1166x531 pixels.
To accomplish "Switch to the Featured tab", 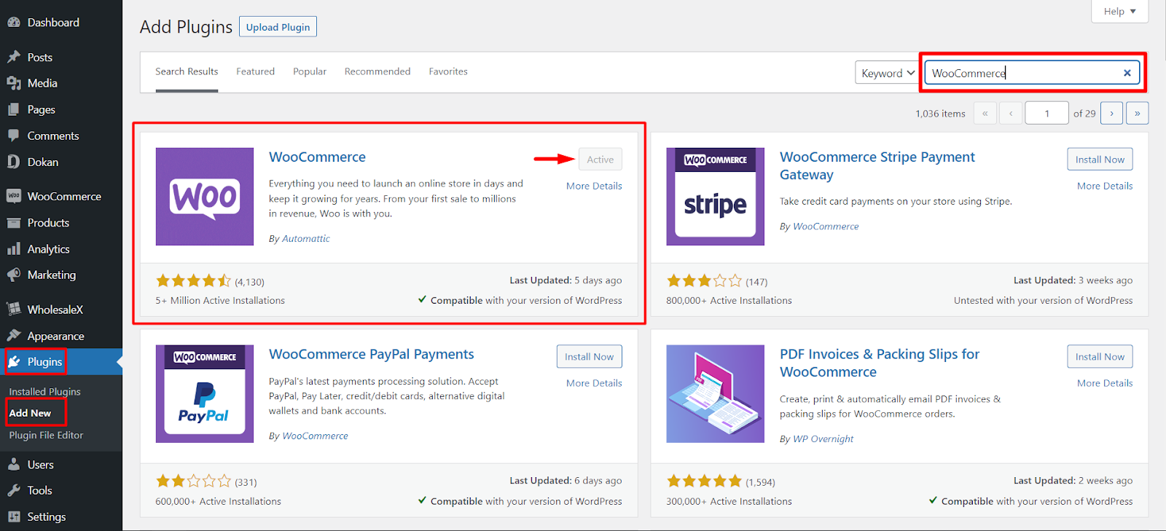I will pyautogui.click(x=255, y=71).
